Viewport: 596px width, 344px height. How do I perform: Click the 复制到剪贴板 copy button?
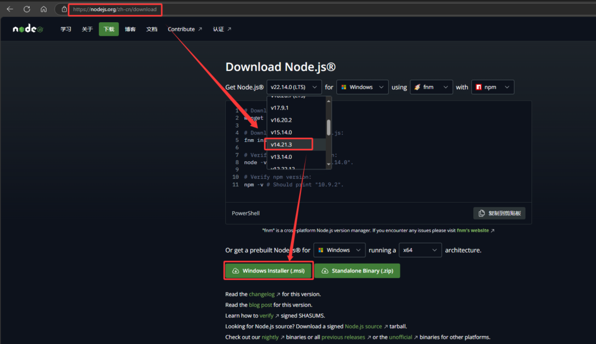(x=499, y=213)
